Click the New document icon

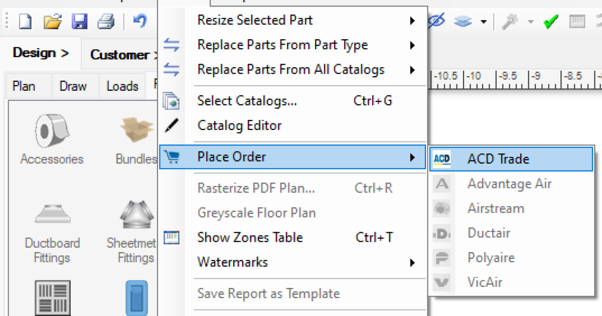click(x=26, y=21)
